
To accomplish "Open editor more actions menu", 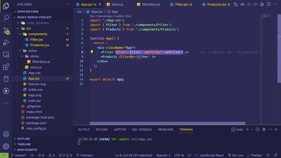I will coord(275,4).
